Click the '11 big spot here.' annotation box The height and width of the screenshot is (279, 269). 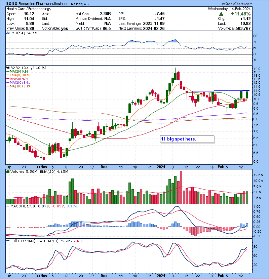tap(187, 139)
